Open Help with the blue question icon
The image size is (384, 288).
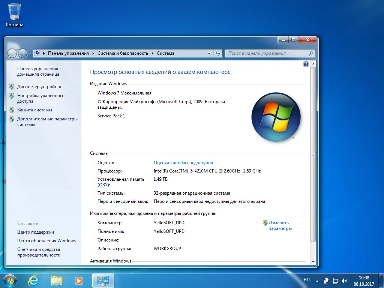306,64
